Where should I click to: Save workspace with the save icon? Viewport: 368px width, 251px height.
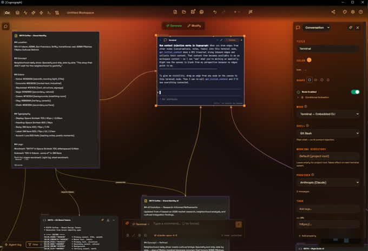coord(193,12)
